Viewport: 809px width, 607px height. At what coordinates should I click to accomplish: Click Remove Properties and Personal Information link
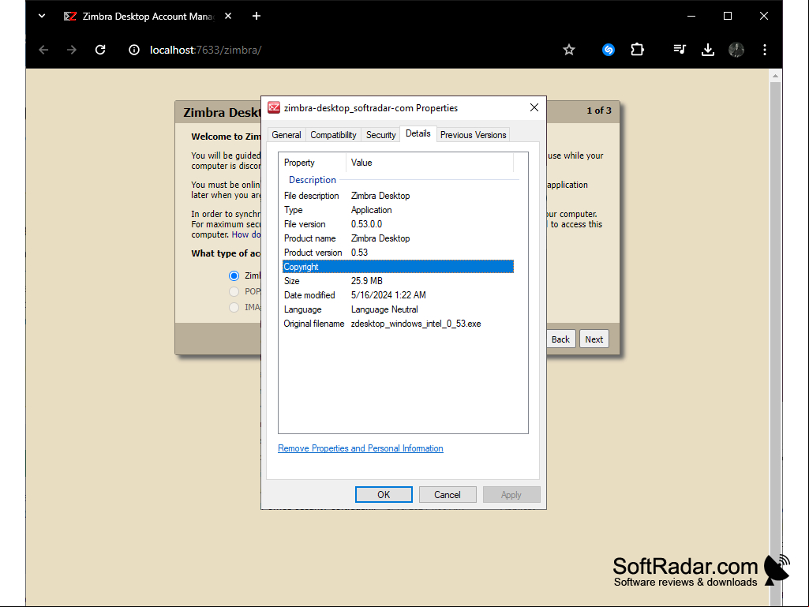point(360,448)
